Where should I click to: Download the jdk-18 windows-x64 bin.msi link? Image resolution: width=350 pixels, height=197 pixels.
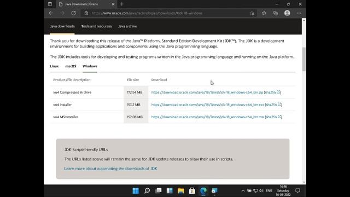click(208, 117)
